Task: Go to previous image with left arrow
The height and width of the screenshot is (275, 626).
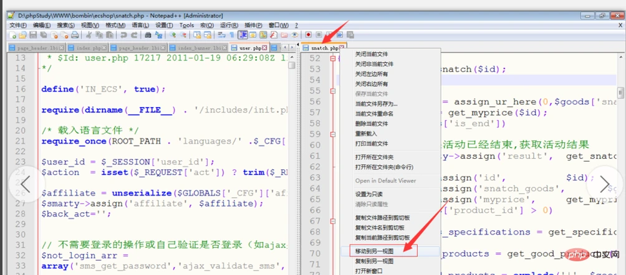Action: pos(26,184)
